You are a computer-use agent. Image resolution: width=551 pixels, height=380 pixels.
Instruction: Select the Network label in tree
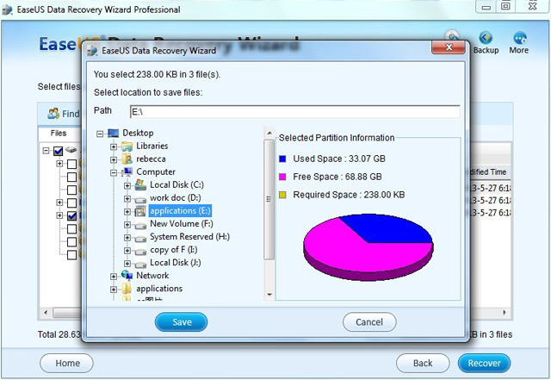pos(152,276)
